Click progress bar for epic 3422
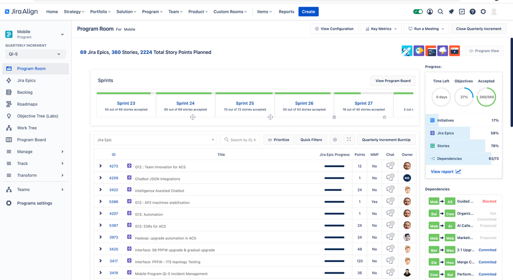 coord(334,190)
